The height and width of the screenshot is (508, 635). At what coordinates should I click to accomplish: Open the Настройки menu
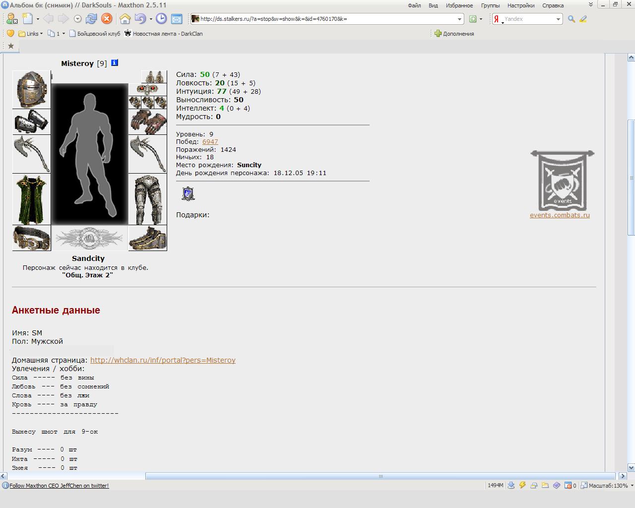(521, 5)
